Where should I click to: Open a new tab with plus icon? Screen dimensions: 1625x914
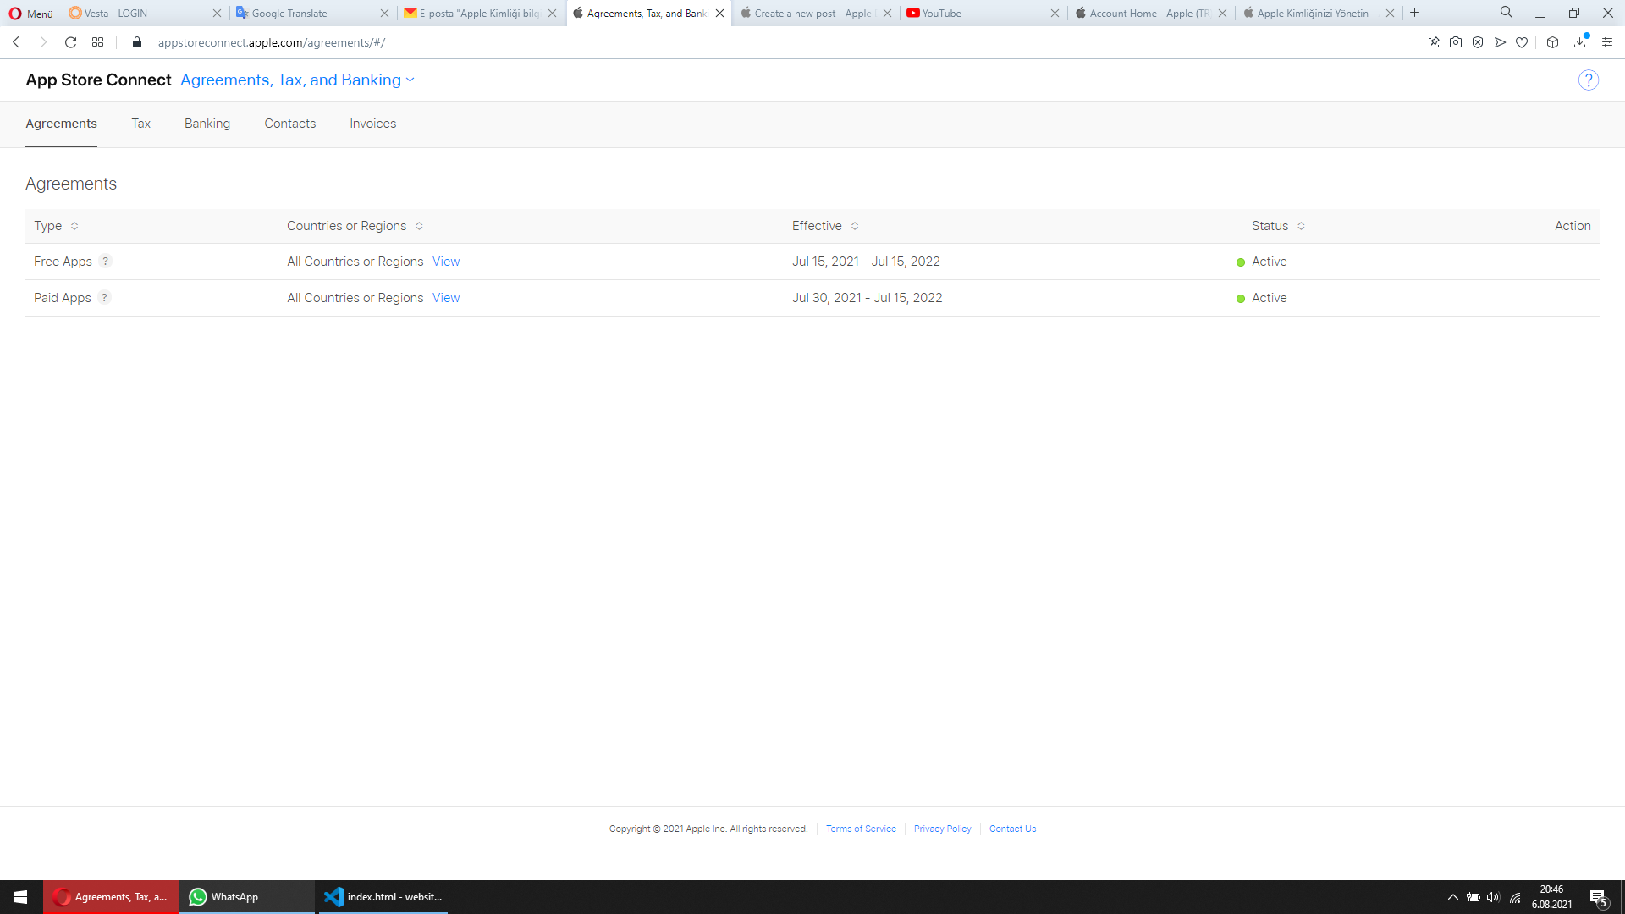tap(1415, 13)
